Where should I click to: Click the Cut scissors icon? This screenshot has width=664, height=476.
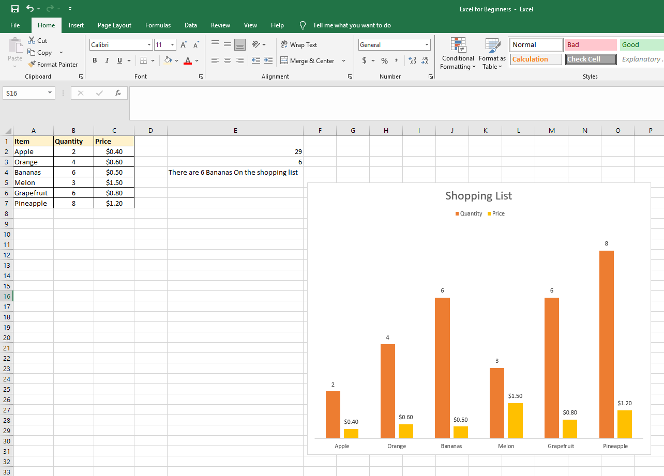click(32, 40)
